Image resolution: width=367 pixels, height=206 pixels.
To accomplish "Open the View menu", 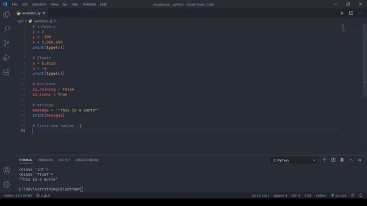I will click(x=54, y=4).
